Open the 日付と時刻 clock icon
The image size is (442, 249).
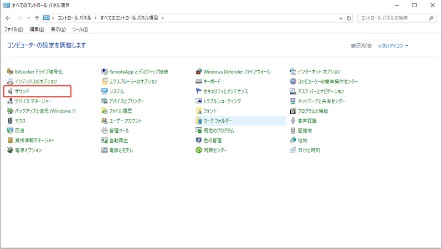293,150
